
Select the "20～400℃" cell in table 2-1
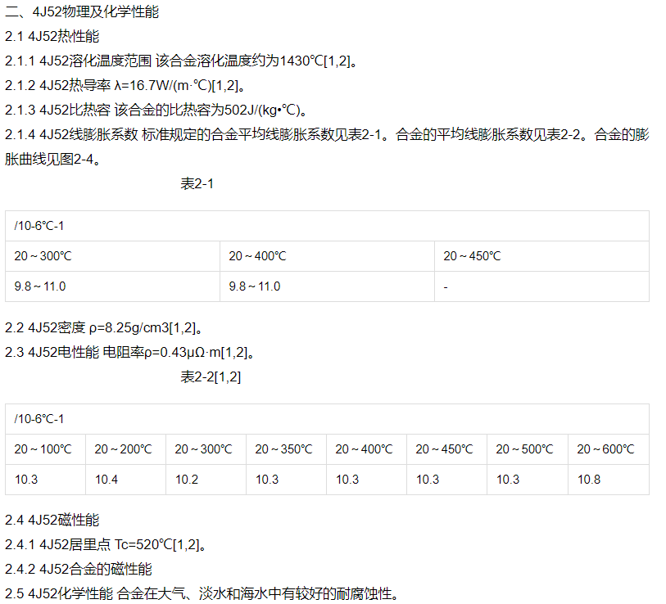tap(257, 256)
